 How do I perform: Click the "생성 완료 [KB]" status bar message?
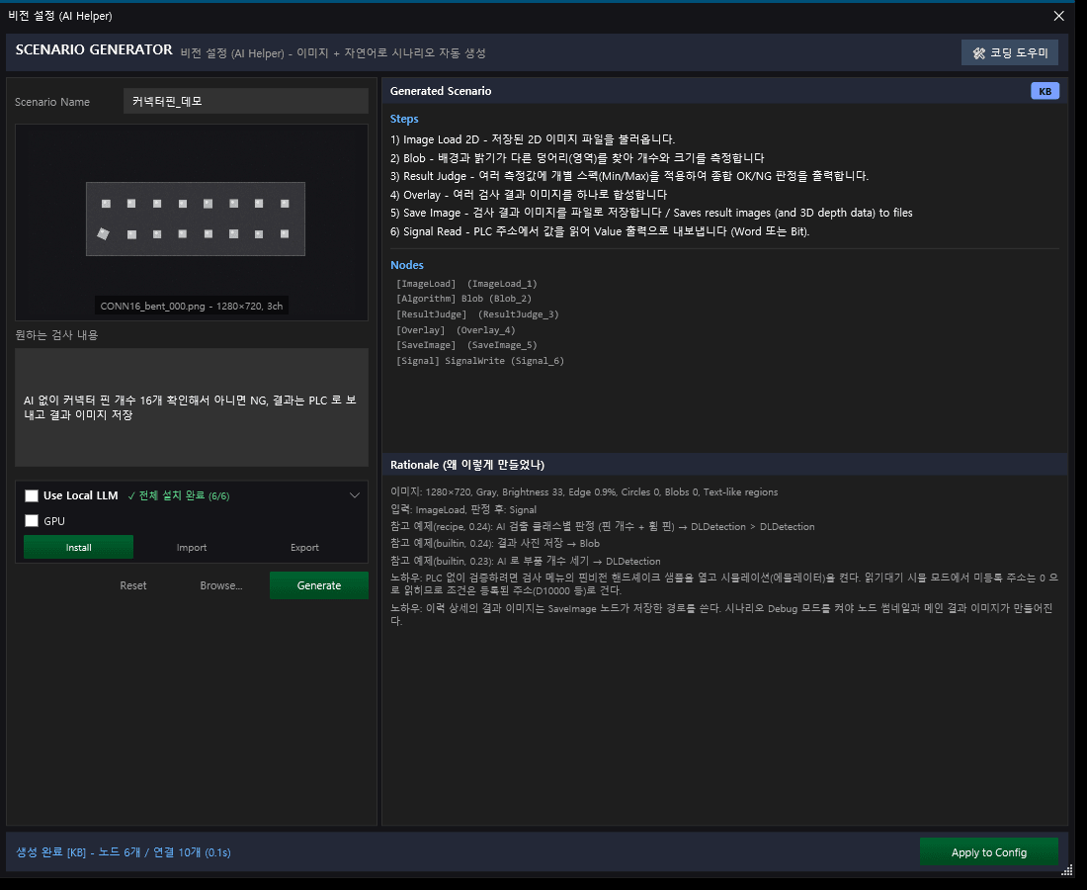124,851
